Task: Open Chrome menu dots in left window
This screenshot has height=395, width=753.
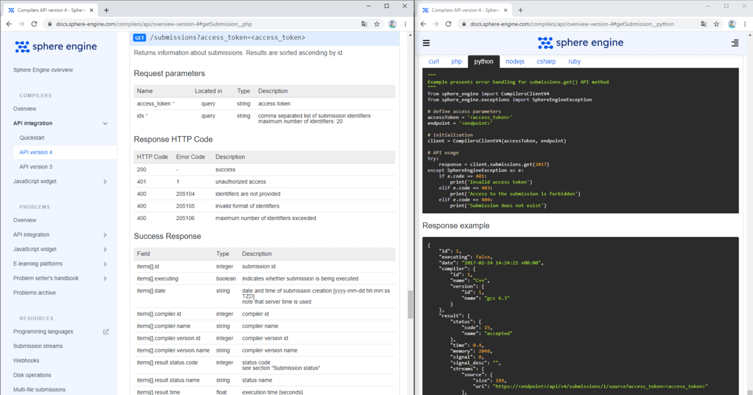Action: click(x=405, y=24)
